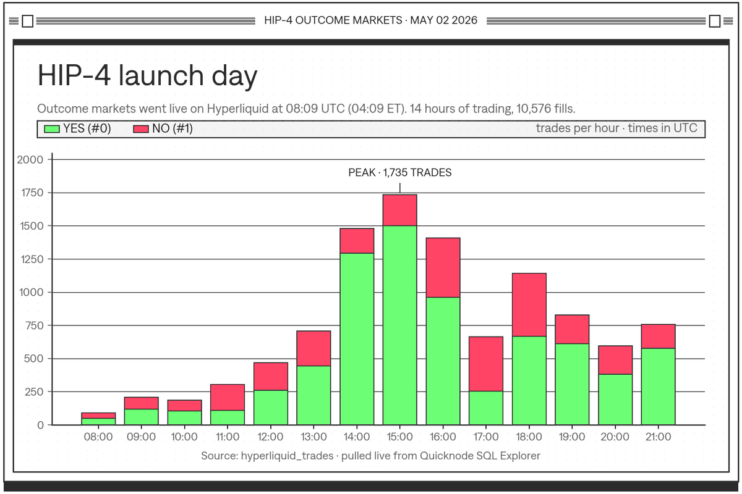Click the green YES segment of the 18:00 bar
Viewport: 742px width, 494px height.
pos(529,380)
